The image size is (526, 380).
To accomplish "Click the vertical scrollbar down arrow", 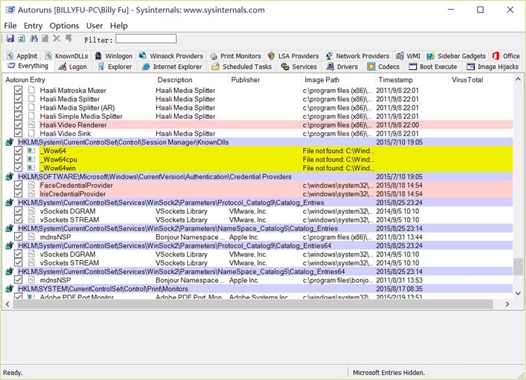I will pos(518,294).
